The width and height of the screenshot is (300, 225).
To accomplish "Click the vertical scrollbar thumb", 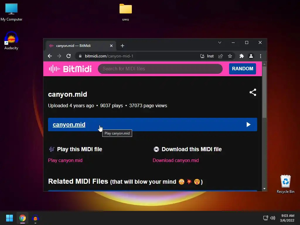I will point(264,92).
